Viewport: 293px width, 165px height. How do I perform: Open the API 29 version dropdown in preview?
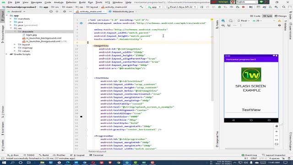[x=257, y=21]
